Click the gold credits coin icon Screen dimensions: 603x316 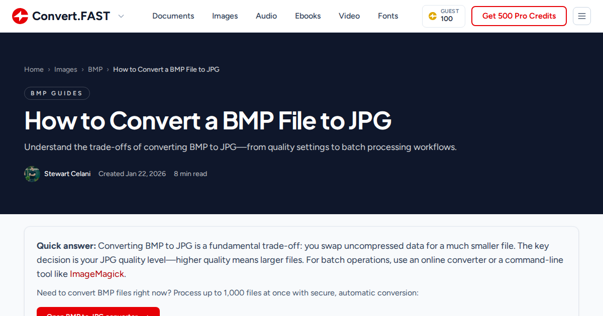point(432,16)
